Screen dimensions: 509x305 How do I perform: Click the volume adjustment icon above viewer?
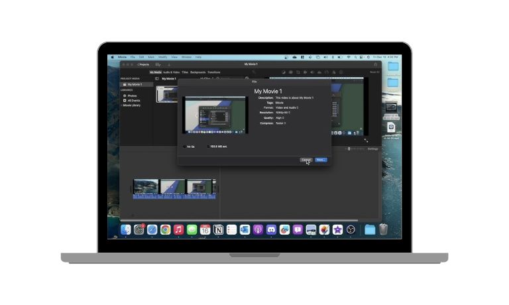(313, 72)
